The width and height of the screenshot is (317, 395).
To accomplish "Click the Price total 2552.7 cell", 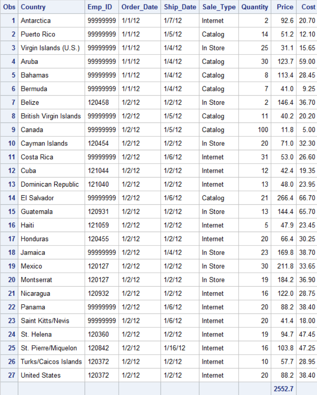I will point(284,389).
